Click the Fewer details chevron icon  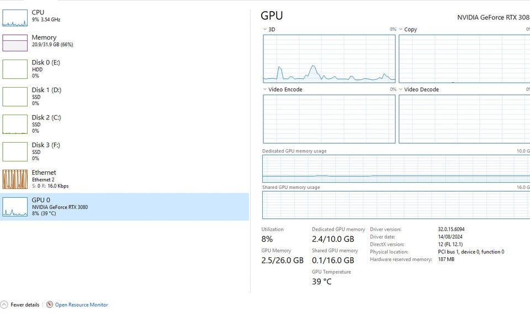4,305
